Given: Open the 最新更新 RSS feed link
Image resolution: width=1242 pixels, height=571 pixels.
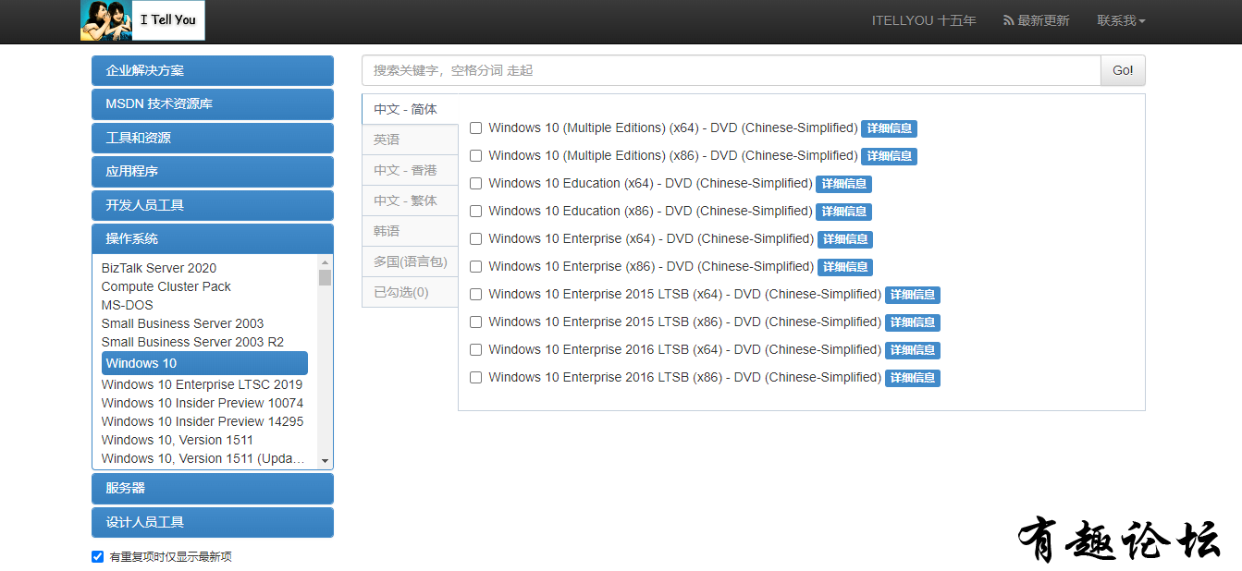Looking at the screenshot, I should click(1036, 20).
